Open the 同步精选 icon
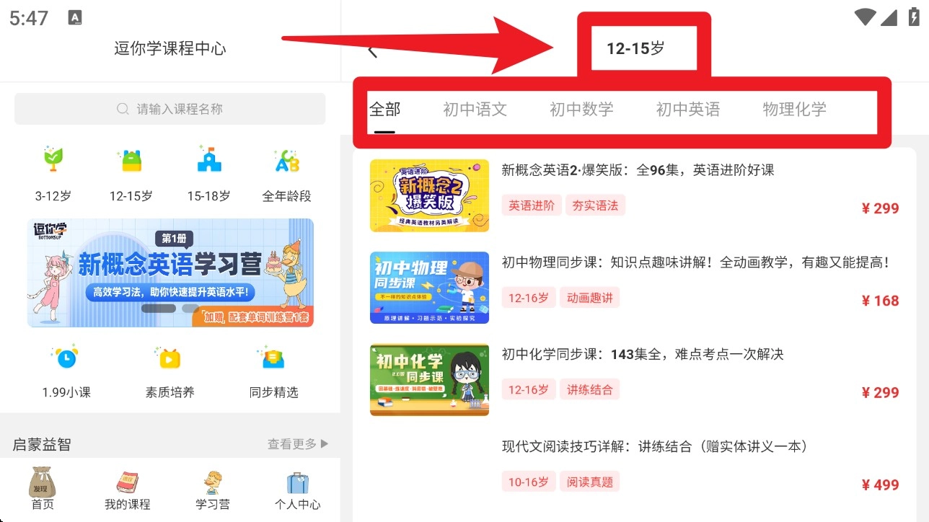This screenshot has height=522, width=929. coord(273,357)
